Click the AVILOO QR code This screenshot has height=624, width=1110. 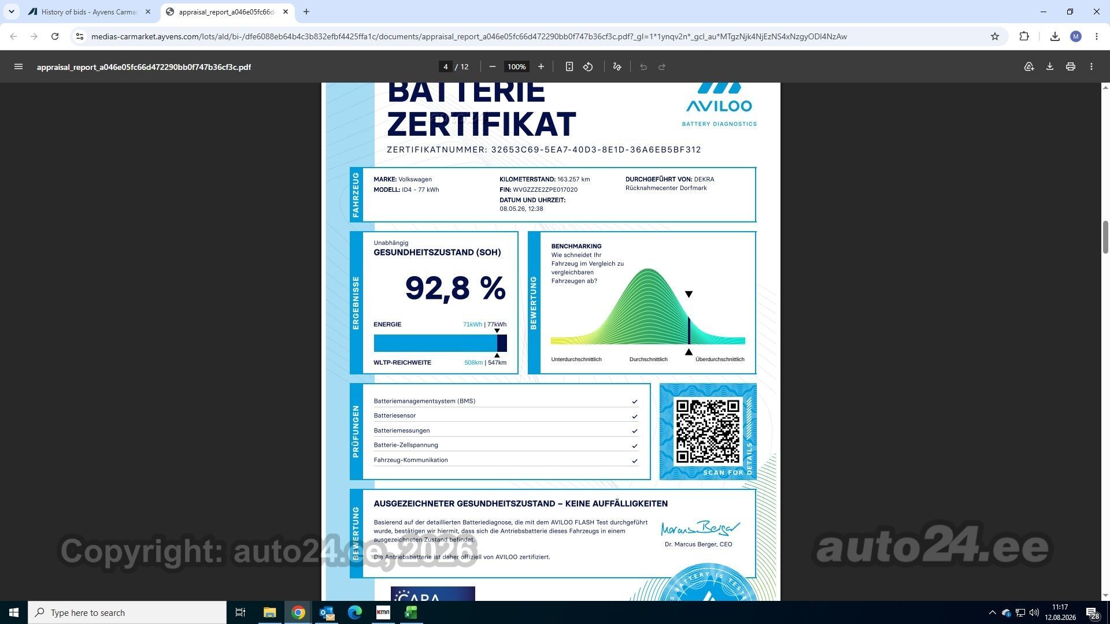tap(708, 432)
